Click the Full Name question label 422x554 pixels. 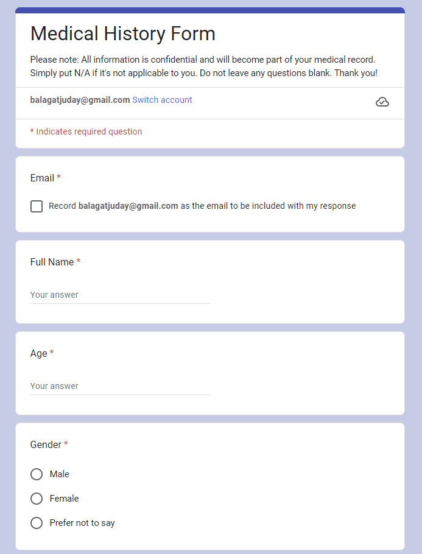52,262
